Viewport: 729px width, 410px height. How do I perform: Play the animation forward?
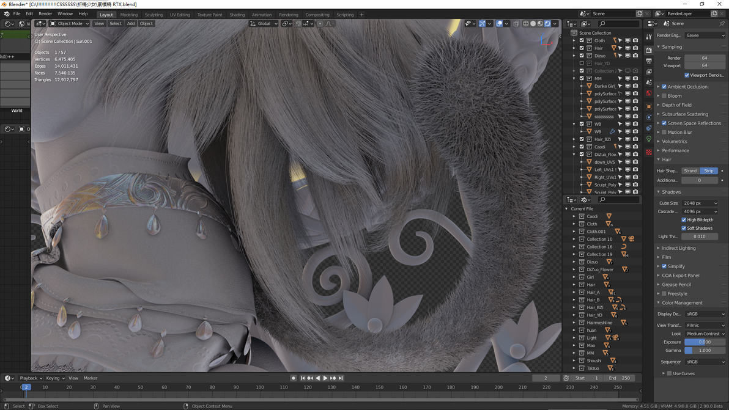point(325,378)
